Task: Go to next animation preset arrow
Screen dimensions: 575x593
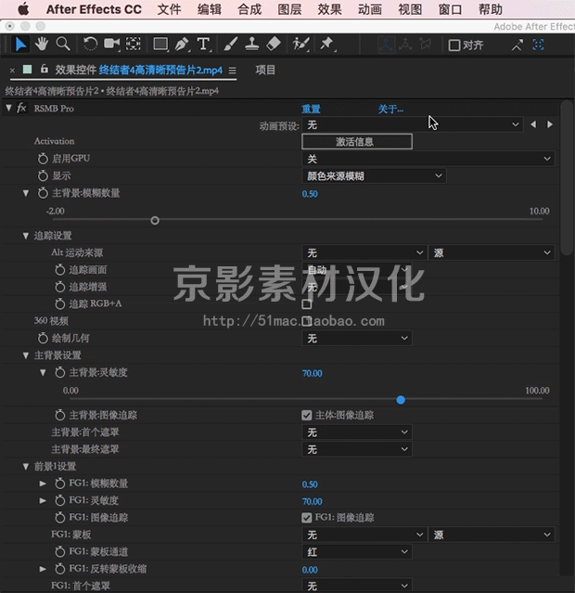Action: click(x=550, y=124)
